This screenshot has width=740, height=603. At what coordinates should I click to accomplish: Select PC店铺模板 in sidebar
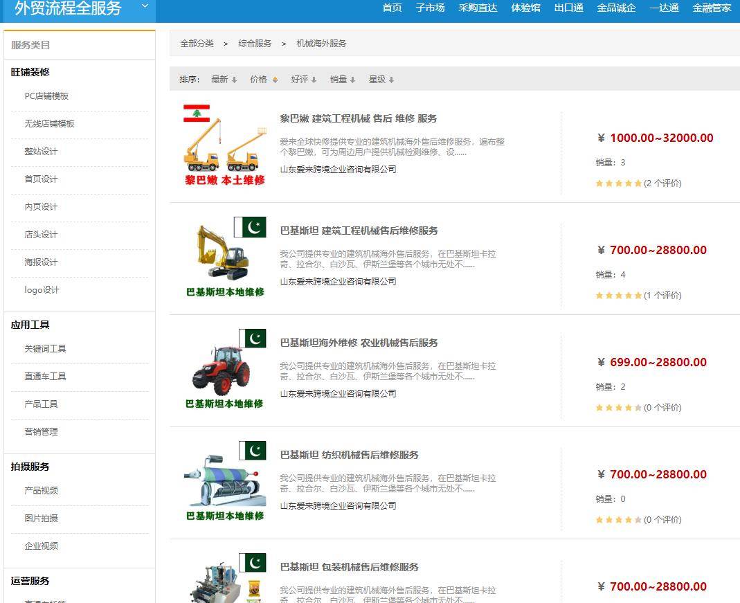(x=46, y=96)
